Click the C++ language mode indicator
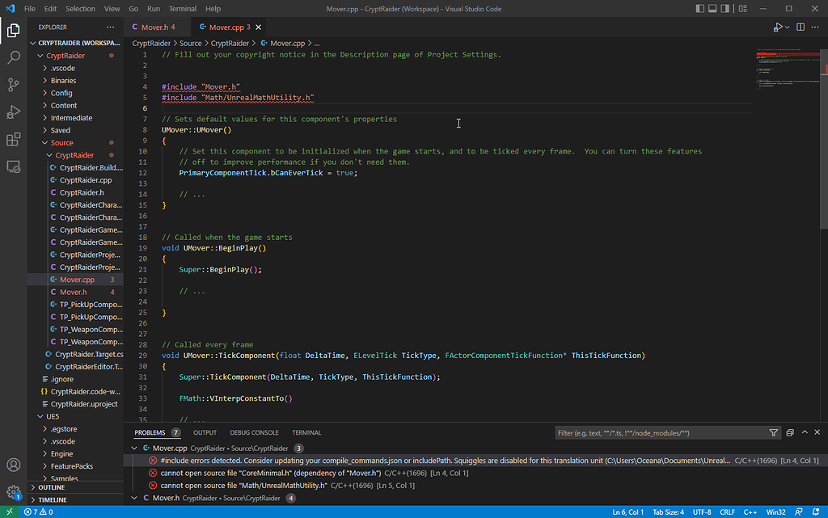This screenshot has width=828, height=518. click(750, 512)
